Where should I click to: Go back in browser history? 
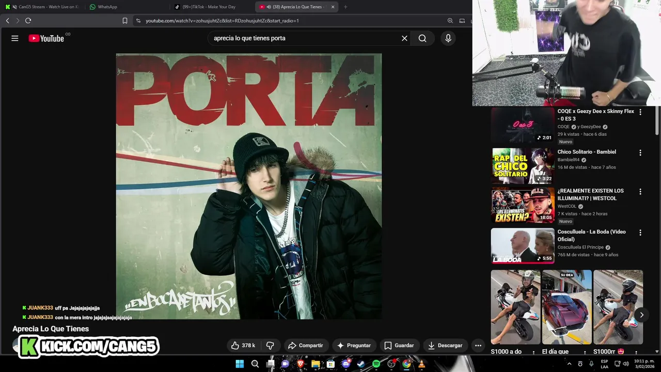point(7,21)
